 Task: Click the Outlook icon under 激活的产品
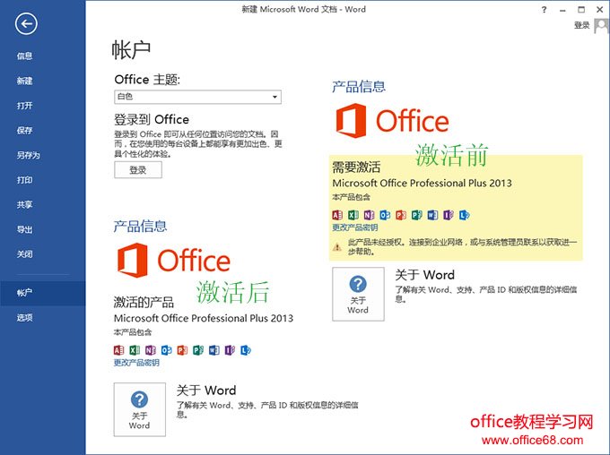click(167, 350)
